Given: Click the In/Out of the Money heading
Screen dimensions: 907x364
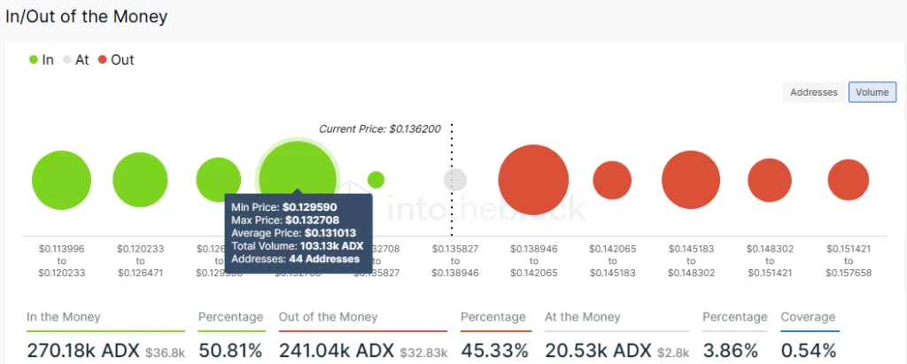Looking at the screenshot, I should [86, 17].
